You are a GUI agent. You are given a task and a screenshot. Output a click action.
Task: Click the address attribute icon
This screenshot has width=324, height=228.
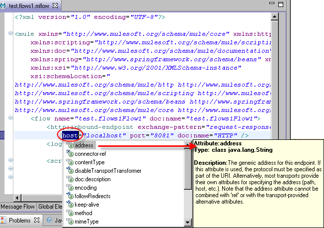[x=70, y=145]
